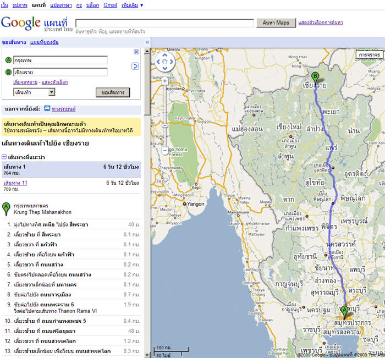Viewport: 385px width, 358px height.
Task: Click step 12 เลี้ยวขวา ที่ ถนนสวรรคโลก
Action: coord(71,341)
